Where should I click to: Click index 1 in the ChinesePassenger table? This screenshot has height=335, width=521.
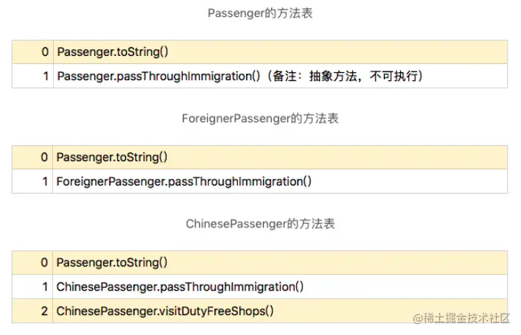tap(44, 286)
